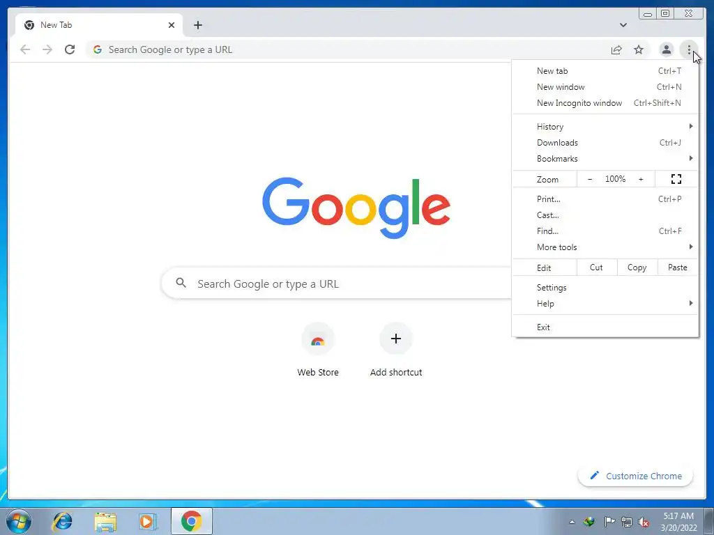Click the 100% zoom value
Screen dimensions: 714x535
point(615,179)
